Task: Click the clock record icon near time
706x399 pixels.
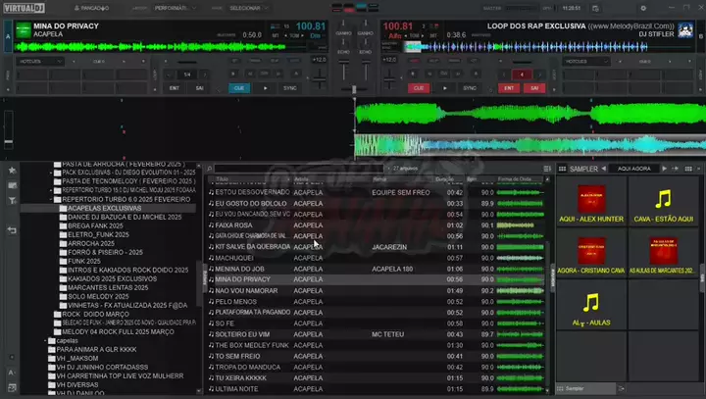Action: coord(595,8)
